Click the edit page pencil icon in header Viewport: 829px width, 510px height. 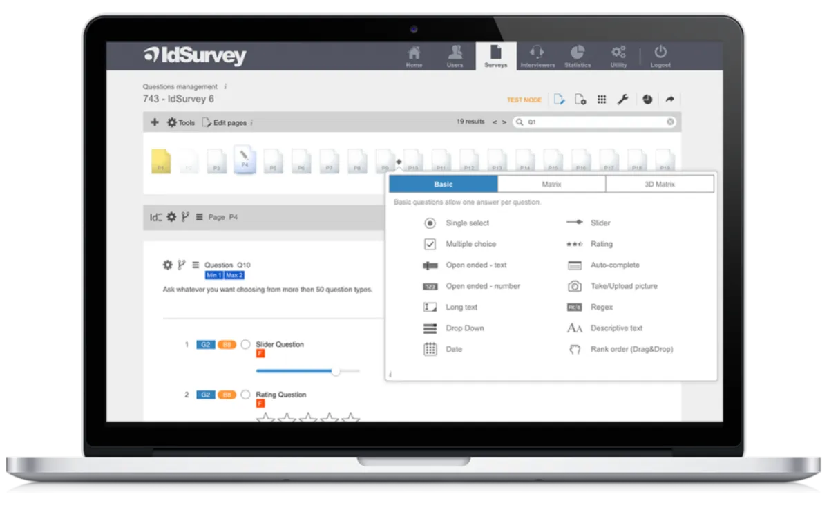click(560, 100)
